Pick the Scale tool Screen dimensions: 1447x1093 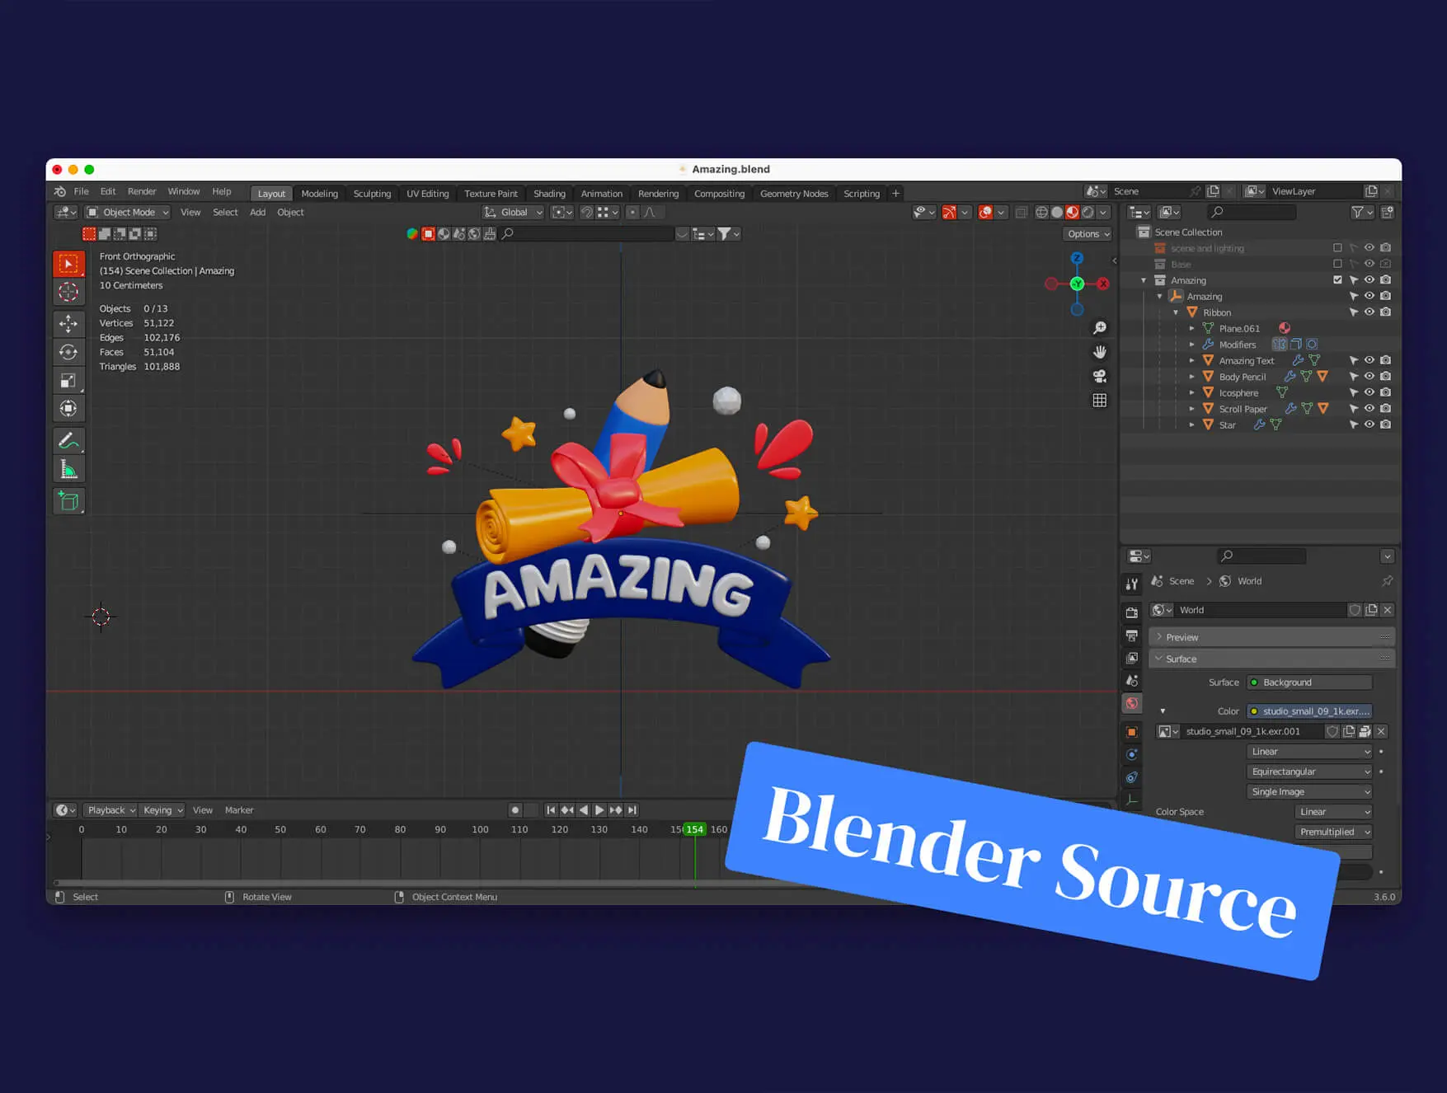pos(68,380)
